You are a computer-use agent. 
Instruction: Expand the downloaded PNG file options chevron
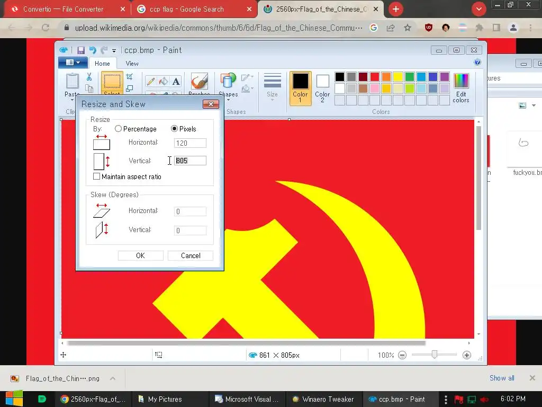pos(113,378)
